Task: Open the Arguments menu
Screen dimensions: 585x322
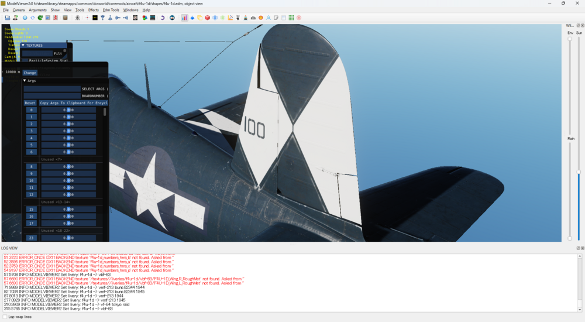Action: click(x=37, y=10)
